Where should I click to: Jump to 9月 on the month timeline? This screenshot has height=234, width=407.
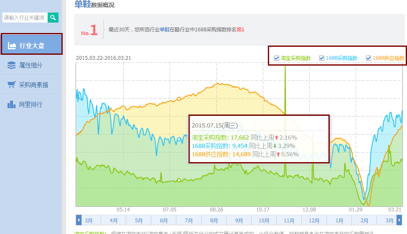tap(239, 220)
